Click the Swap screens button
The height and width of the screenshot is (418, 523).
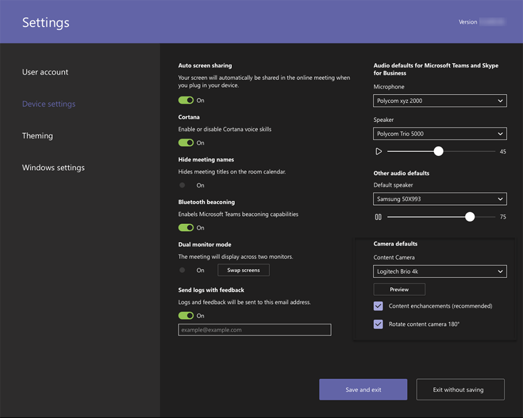coord(244,270)
